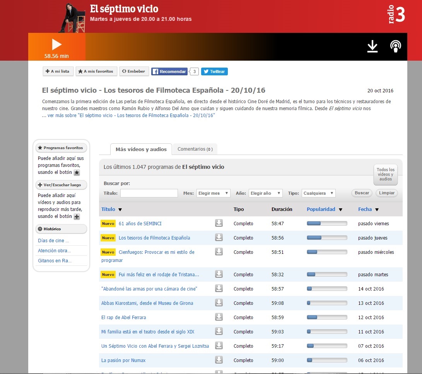This screenshot has width=422, height=374.
Task: Click popularity bar for '61 años de SEMINCI'
Action: click(x=327, y=223)
